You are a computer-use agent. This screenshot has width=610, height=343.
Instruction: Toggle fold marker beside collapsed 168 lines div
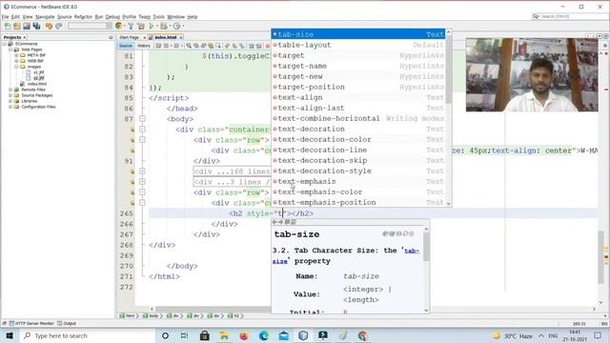click(x=142, y=171)
